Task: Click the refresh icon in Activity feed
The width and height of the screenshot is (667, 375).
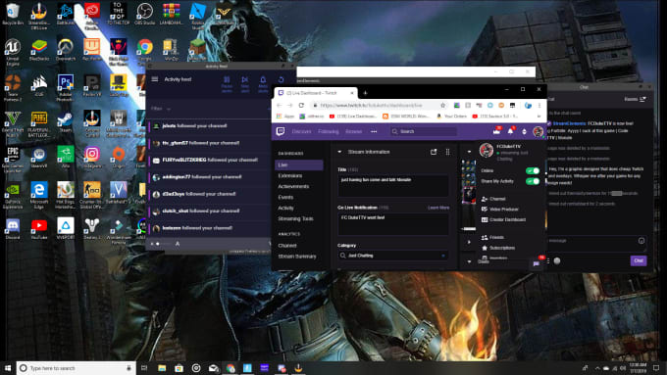Action: point(281,79)
